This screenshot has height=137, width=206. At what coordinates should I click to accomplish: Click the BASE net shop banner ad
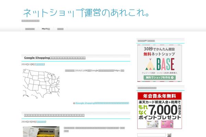(x=160, y=63)
